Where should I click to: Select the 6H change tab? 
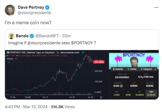pos(140,93)
